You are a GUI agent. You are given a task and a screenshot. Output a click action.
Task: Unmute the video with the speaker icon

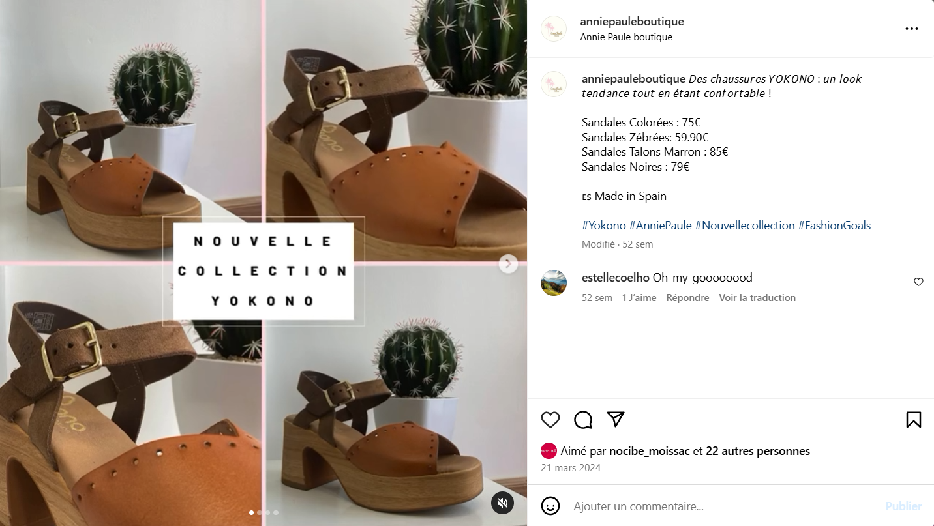502,503
